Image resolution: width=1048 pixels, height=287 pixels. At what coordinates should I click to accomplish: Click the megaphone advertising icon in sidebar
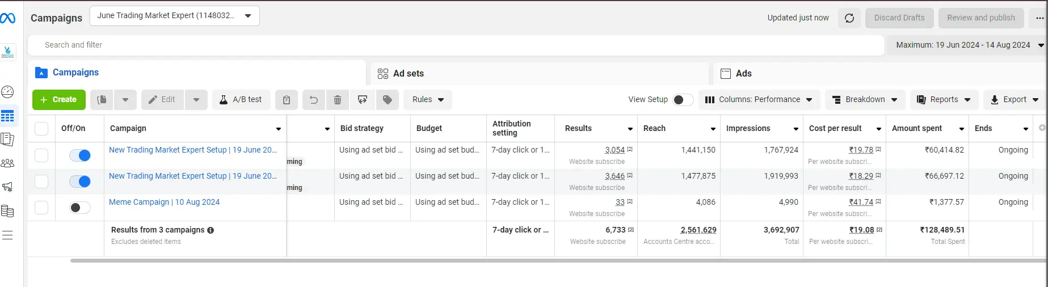pyautogui.click(x=8, y=187)
